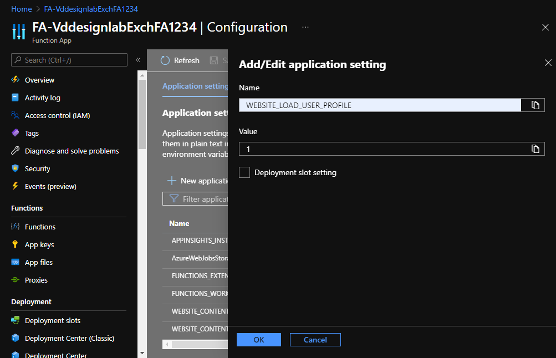The height and width of the screenshot is (358, 556).
Task: Click the Filter application settings box
Action: point(195,199)
